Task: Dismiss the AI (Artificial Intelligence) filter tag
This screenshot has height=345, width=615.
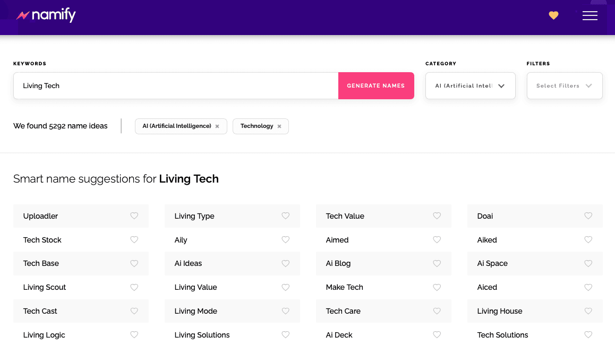Action: click(x=217, y=126)
